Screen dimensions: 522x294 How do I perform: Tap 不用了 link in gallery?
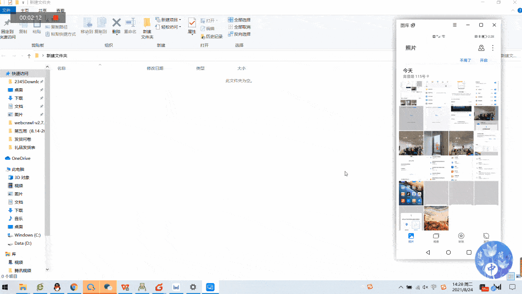point(465,60)
